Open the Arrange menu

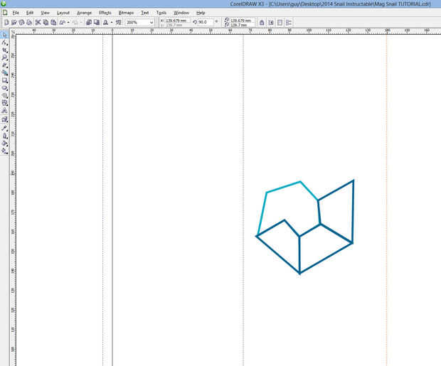click(84, 13)
